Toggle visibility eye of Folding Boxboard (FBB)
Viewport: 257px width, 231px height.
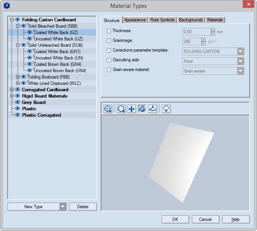[x=24, y=77]
